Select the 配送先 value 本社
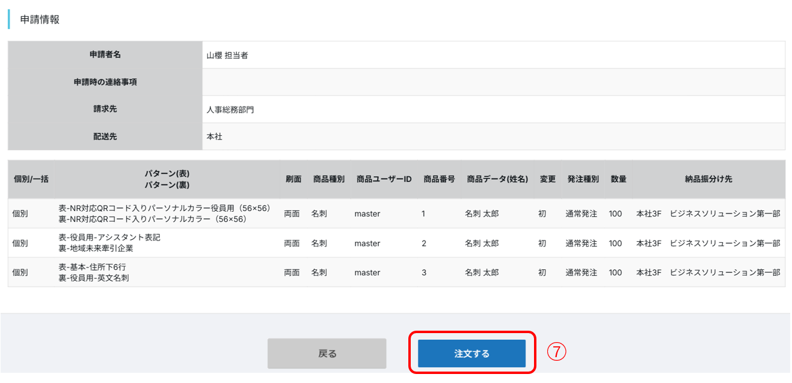 tap(215, 136)
